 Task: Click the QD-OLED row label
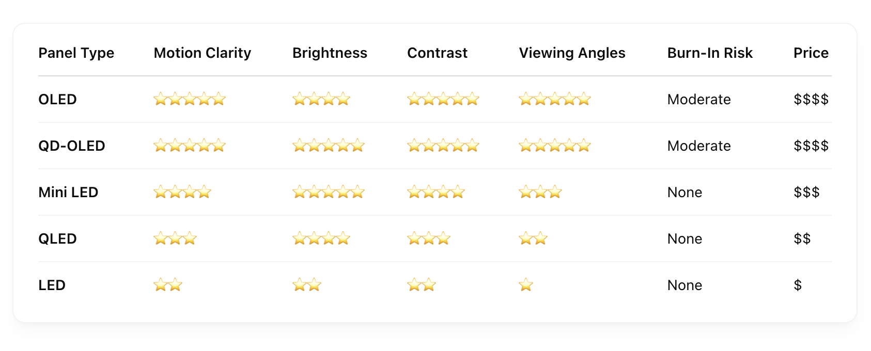[72, 146]
